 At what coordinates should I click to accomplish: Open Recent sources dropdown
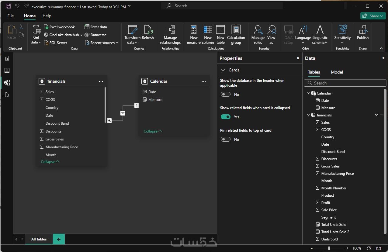click(x=117, y=43)
